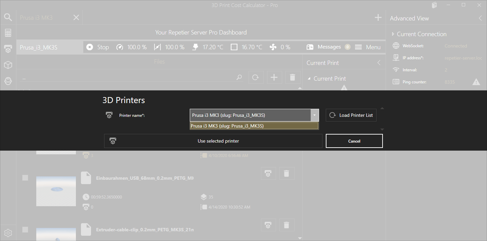This screenshot has width=487, height=241.
Task: Click the Einbaurahmen_USB_68mm file name
Action: 145,178
